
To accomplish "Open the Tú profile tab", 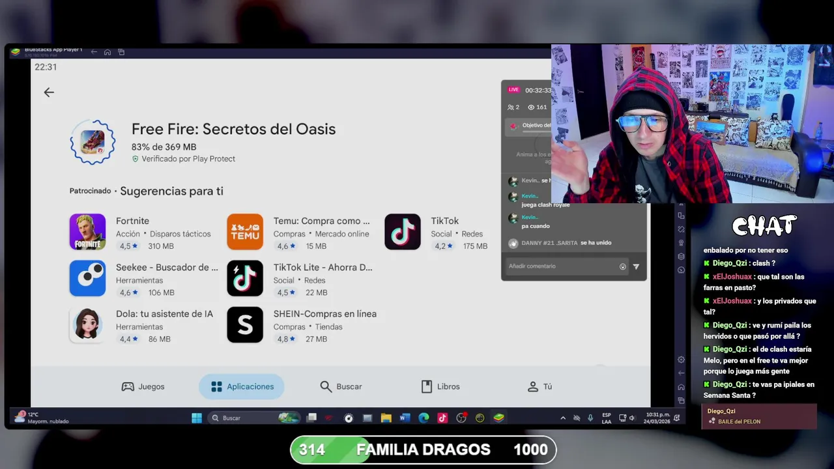I will [x=539, y=386].
